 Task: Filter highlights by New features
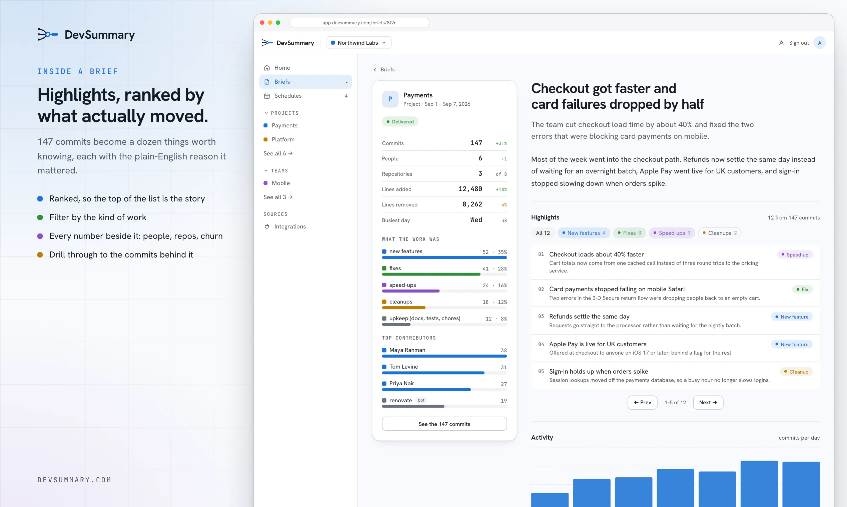tap(584, 233)
